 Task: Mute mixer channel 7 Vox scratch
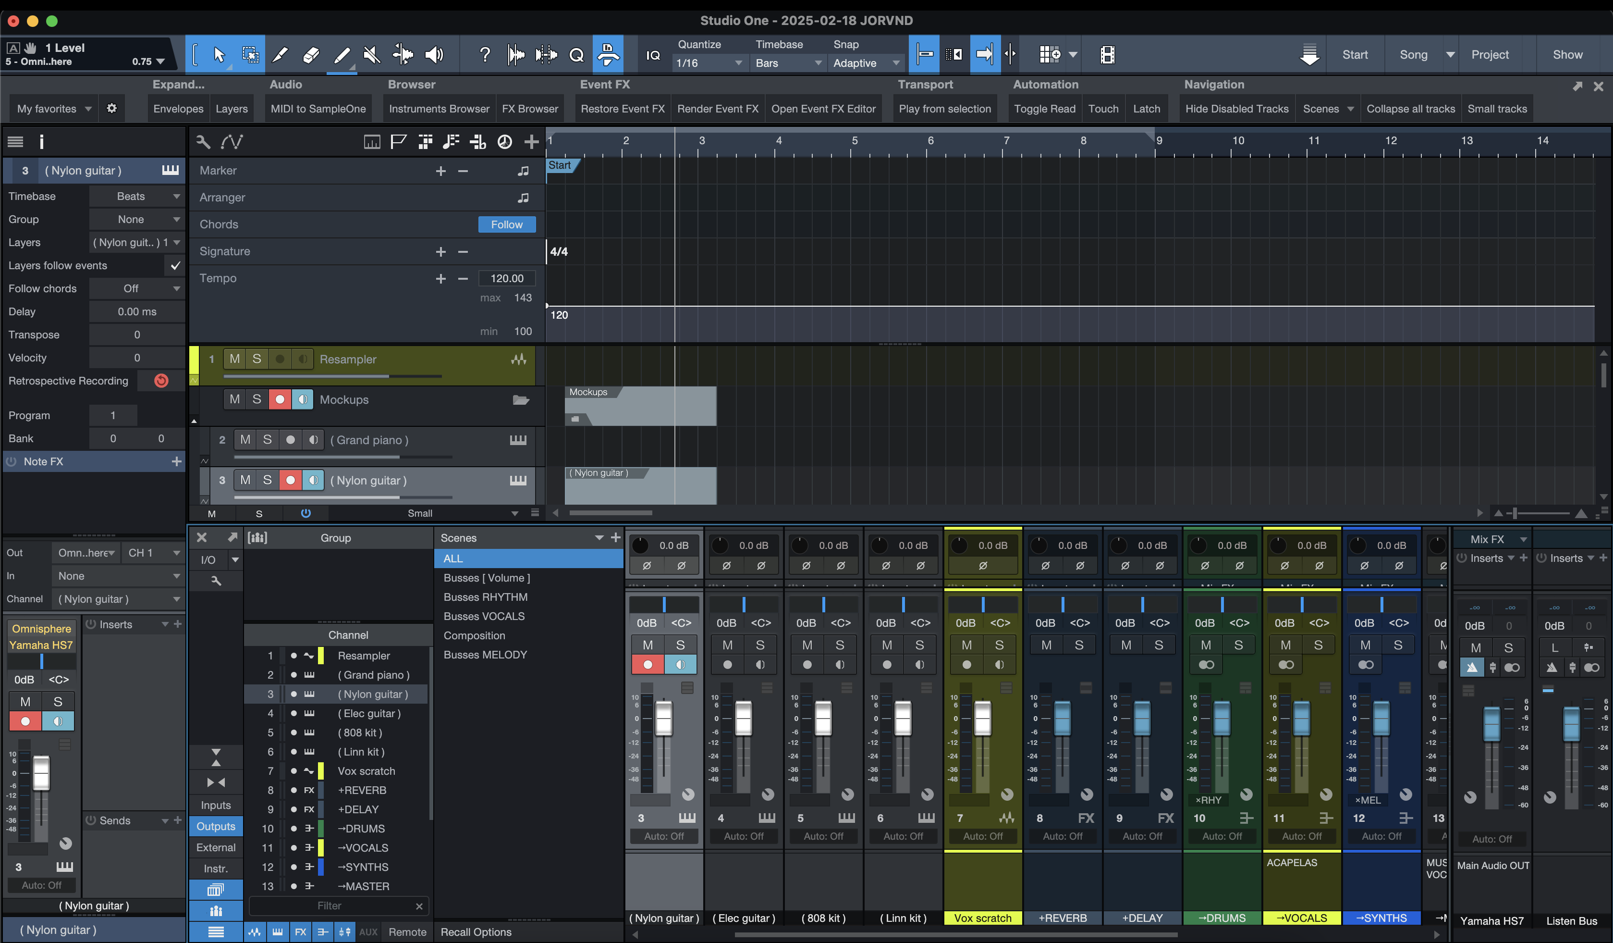click(x=966, y=645)
